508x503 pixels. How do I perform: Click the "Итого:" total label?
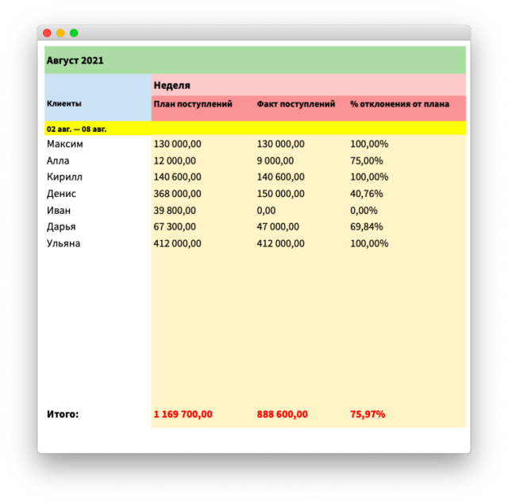tap(63, 414)
